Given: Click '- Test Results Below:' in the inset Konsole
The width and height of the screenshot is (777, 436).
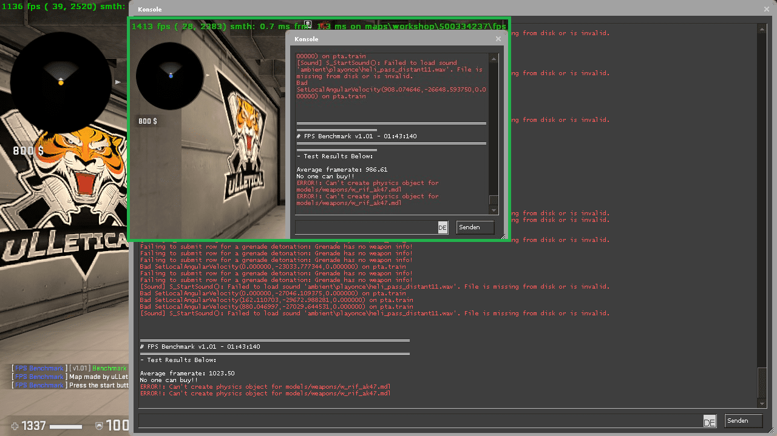Looking at the screenshot, I should (334, 156).
